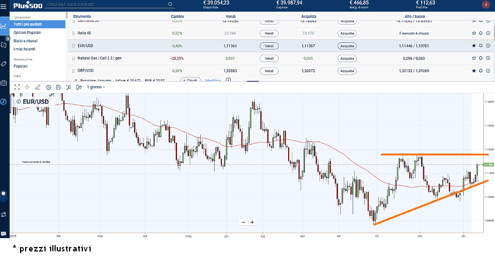Open chart settings gear
This screenshot has width=495, height=257.
[48, 87]
